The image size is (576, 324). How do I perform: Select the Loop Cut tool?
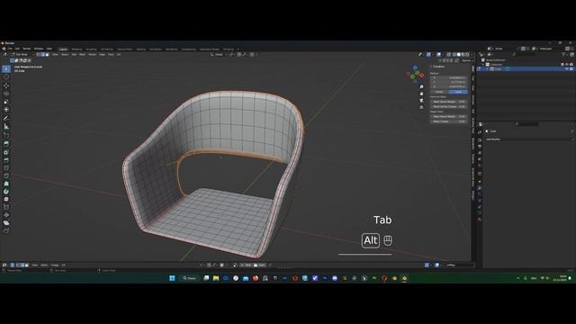click(6, 168)
